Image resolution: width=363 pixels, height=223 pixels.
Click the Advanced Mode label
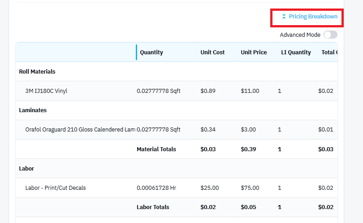coord(300,35)
